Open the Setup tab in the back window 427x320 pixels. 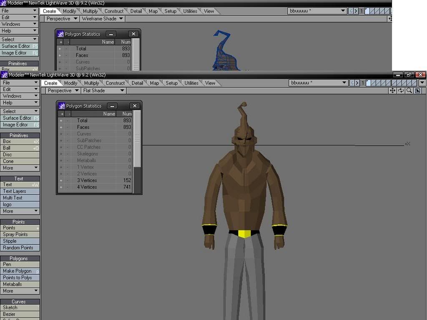click(x=171, y=11)
